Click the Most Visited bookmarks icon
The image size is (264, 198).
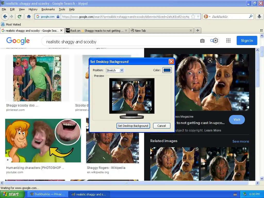pyautogui.click(x=3, y=24)
